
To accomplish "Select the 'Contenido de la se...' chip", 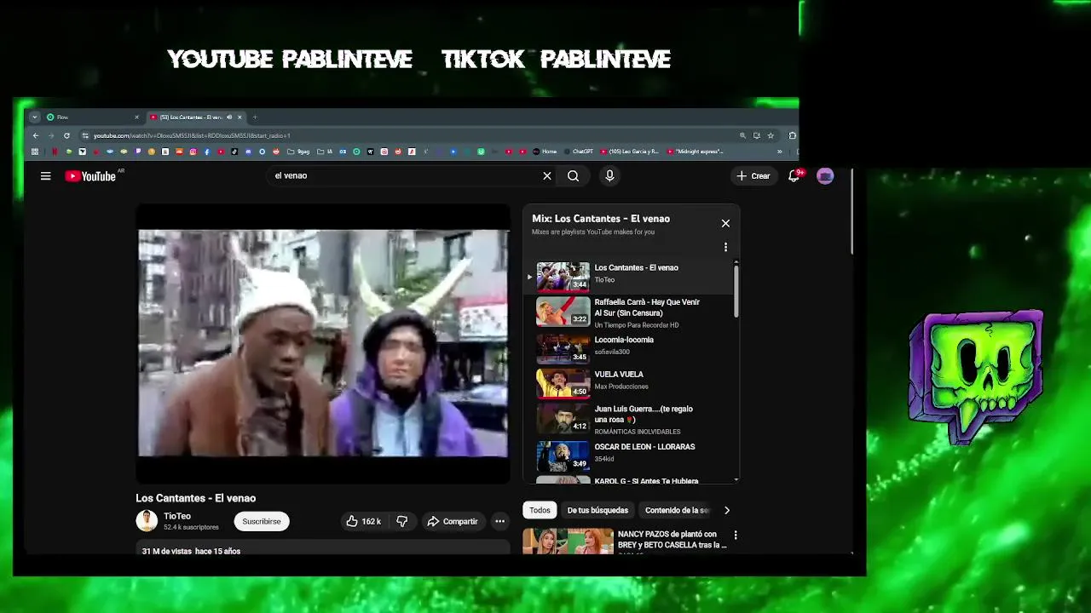I will 677,510.
